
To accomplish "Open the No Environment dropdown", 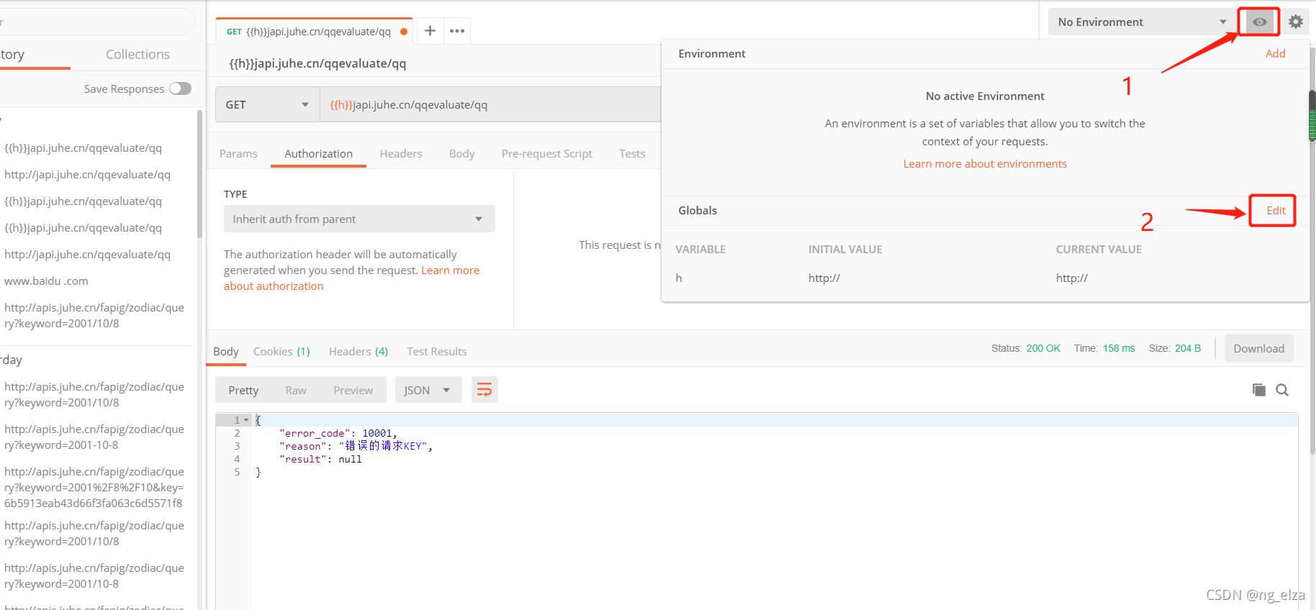I will [x=1142, y=22].
